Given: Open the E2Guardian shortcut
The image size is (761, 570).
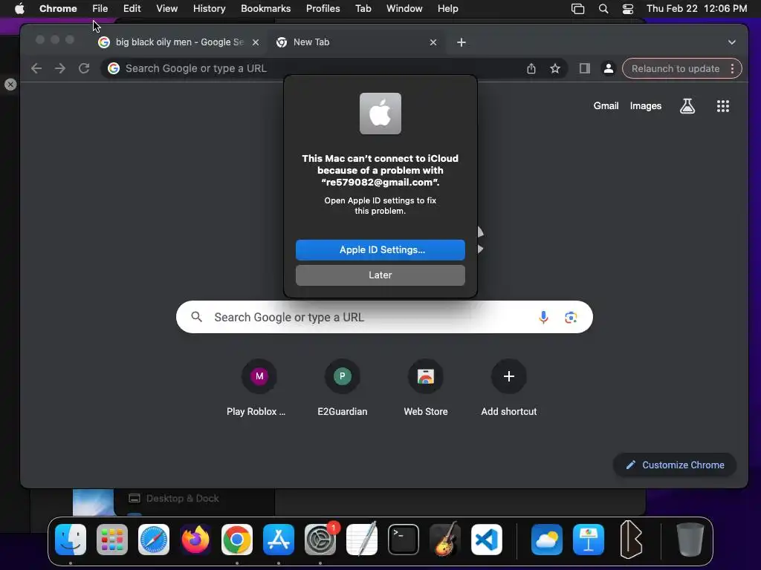Looking at the screenshot, I should click(x=342, y=387).
